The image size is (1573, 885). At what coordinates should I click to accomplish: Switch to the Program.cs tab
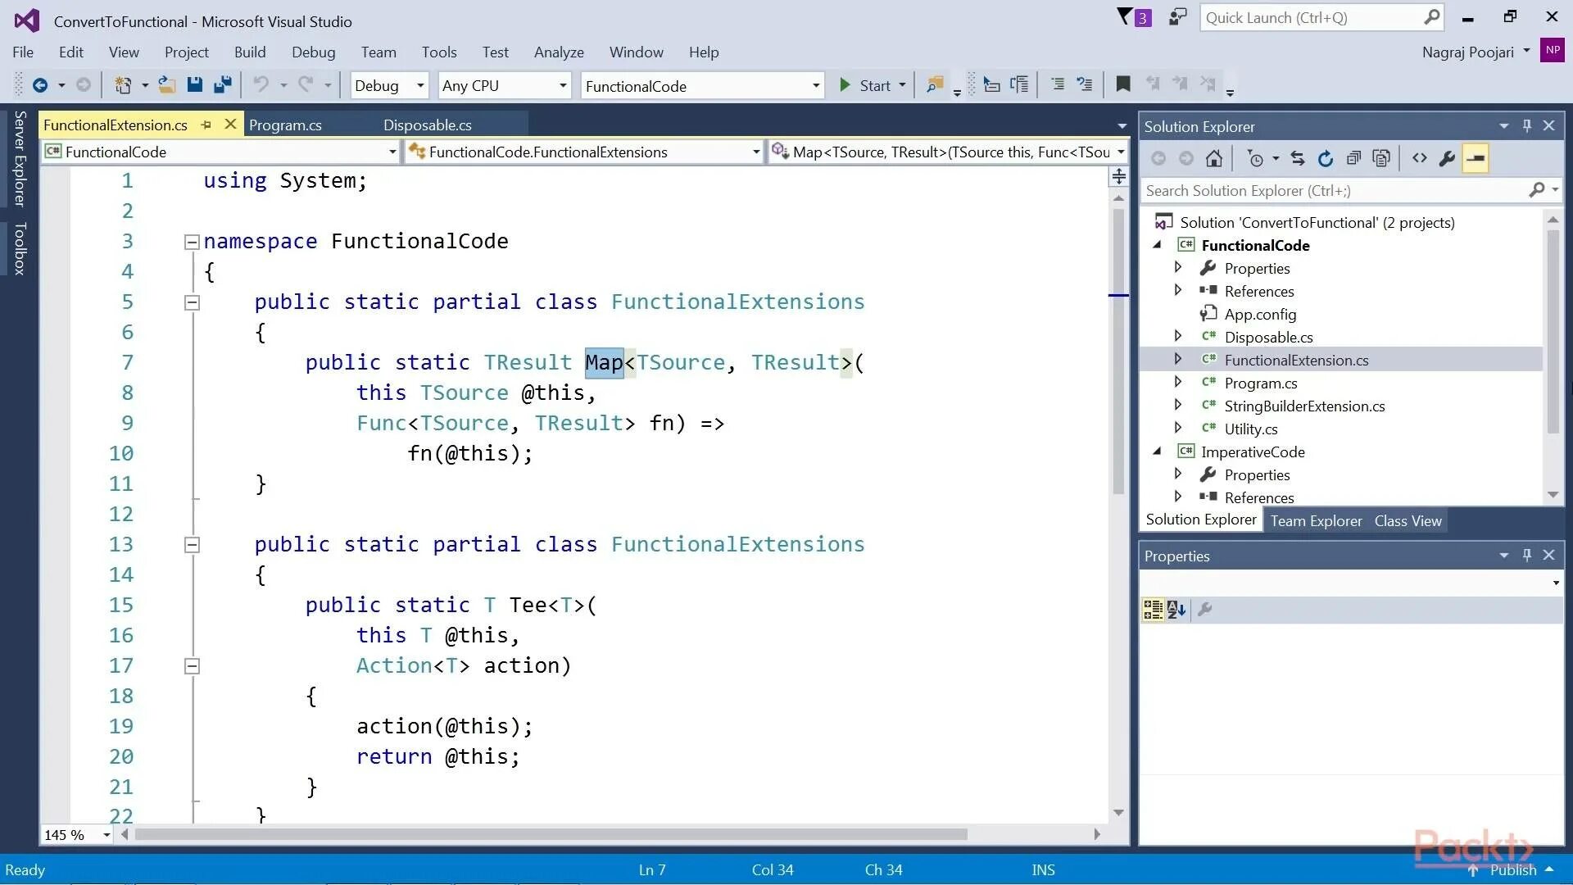pos(285,125)
